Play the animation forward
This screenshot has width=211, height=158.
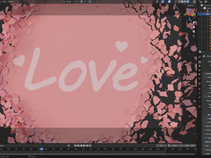pyautogui.click(x=84, y=146)
